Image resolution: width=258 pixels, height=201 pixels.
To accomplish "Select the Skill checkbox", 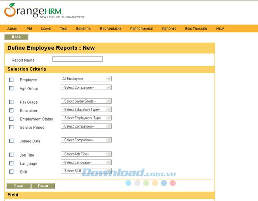I will point(11,172).
